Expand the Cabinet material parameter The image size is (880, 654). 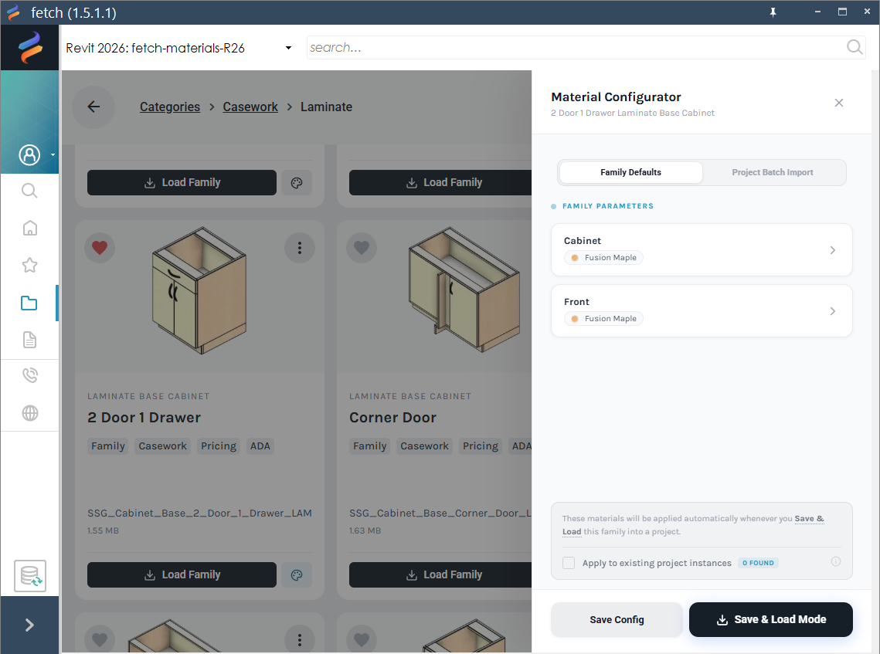(x=702, y=249)
